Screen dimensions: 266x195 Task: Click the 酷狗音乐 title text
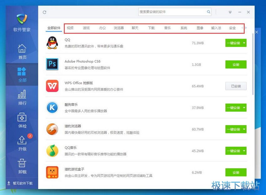tap(71, 105)
